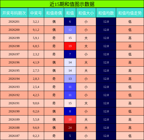Click the sum value 12 cell
Viewport: 144px width, 140px height.
pos(70,30)
